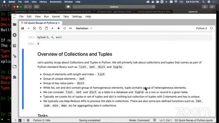Image resolution: width=219 pixels, height=123 pixels.
Task: Click the Save notebook icon
Action: click(23, 28)
